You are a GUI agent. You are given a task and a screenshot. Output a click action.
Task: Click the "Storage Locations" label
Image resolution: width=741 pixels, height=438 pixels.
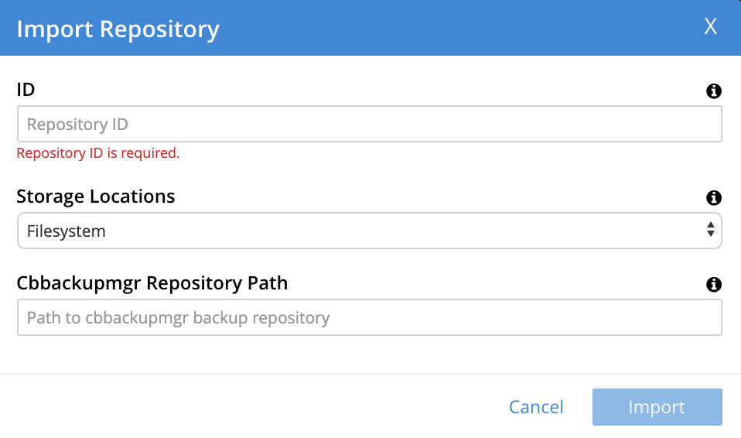tap(96, 197)
